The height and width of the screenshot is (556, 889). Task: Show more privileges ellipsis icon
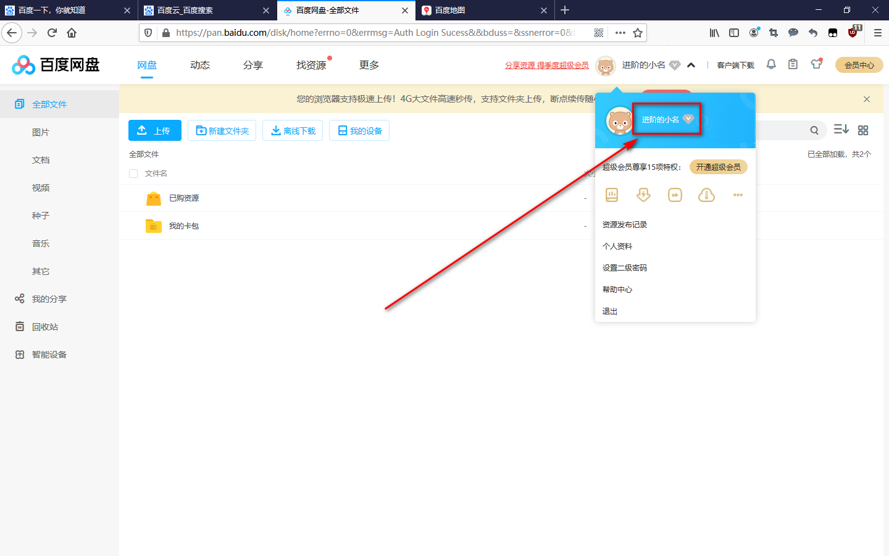[x=738, y=195]
